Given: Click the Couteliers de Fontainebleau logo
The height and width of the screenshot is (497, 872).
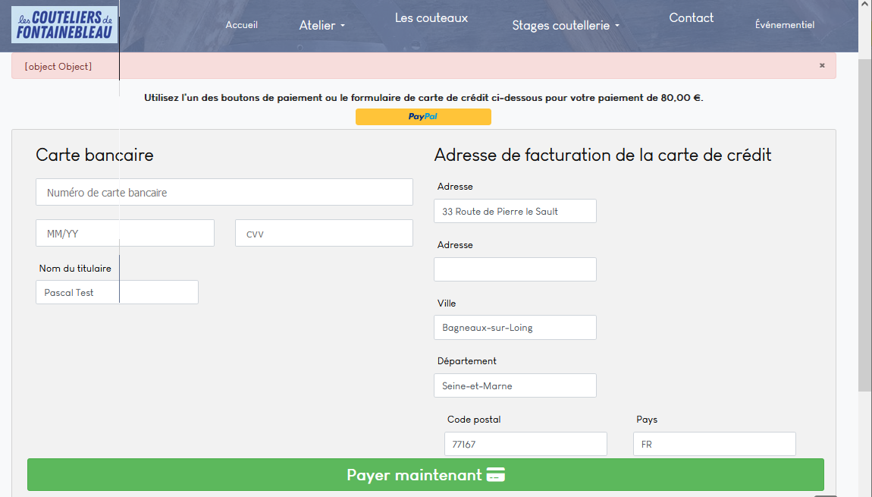Looking at the screenshot, I should (64, 25).
